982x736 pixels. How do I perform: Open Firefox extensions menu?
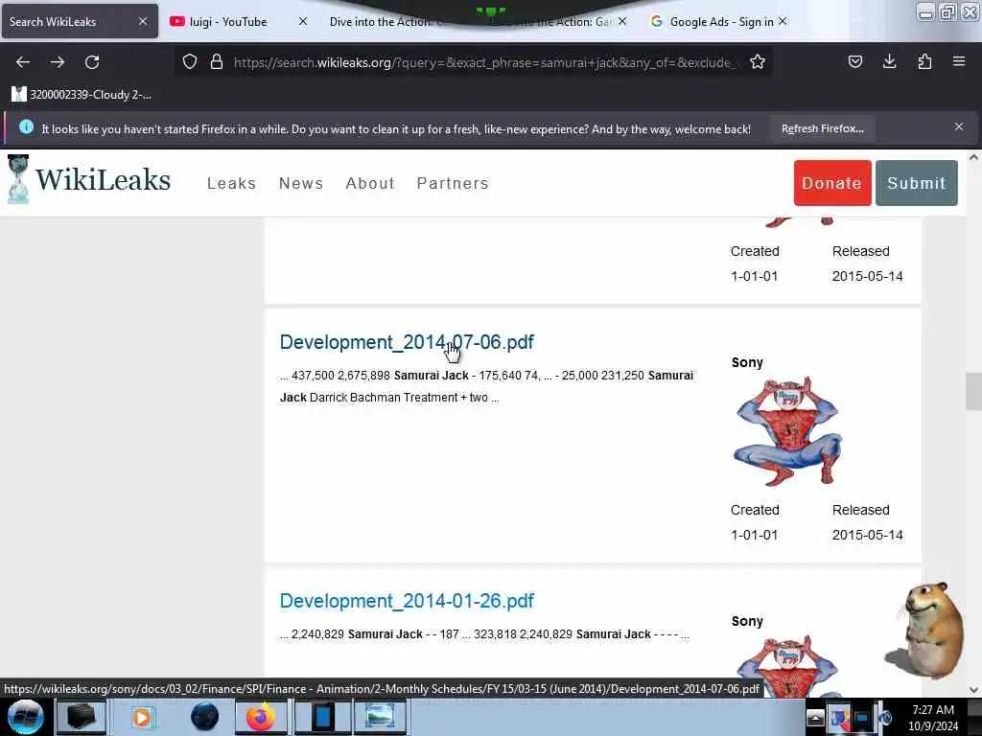(924, 61)
